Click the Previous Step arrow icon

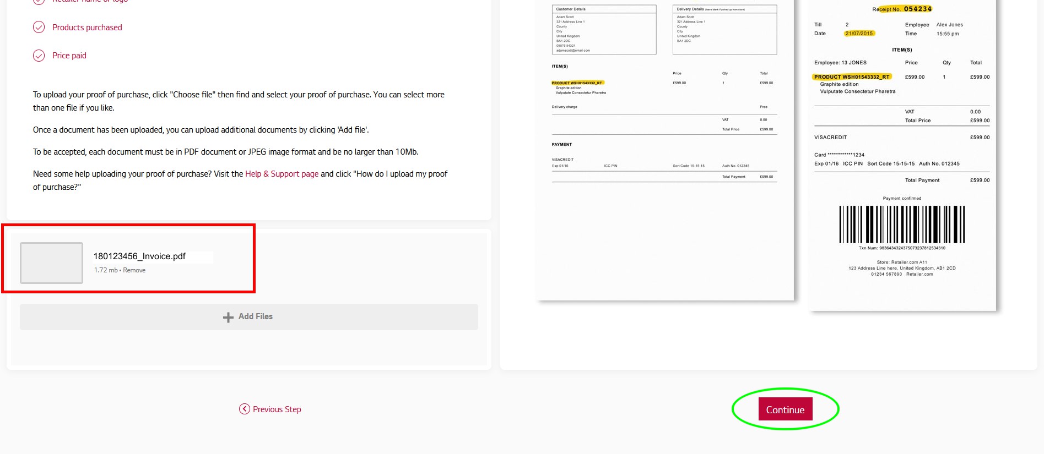click(244, 409)
